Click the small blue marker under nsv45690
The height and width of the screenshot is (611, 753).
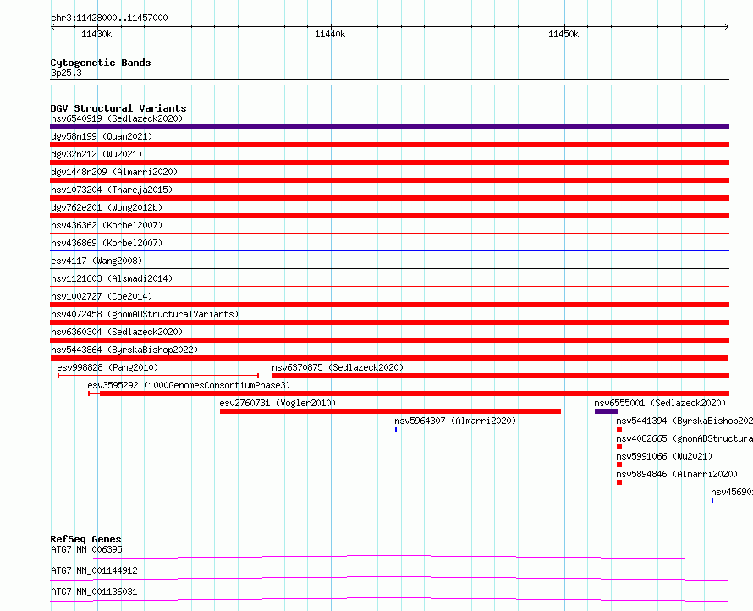coord(712,500)
